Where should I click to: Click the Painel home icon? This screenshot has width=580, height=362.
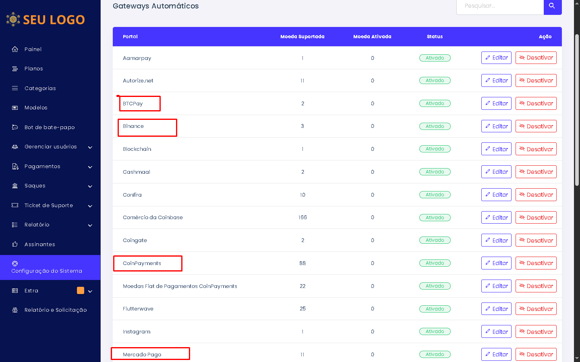click(x=15, y=49)
